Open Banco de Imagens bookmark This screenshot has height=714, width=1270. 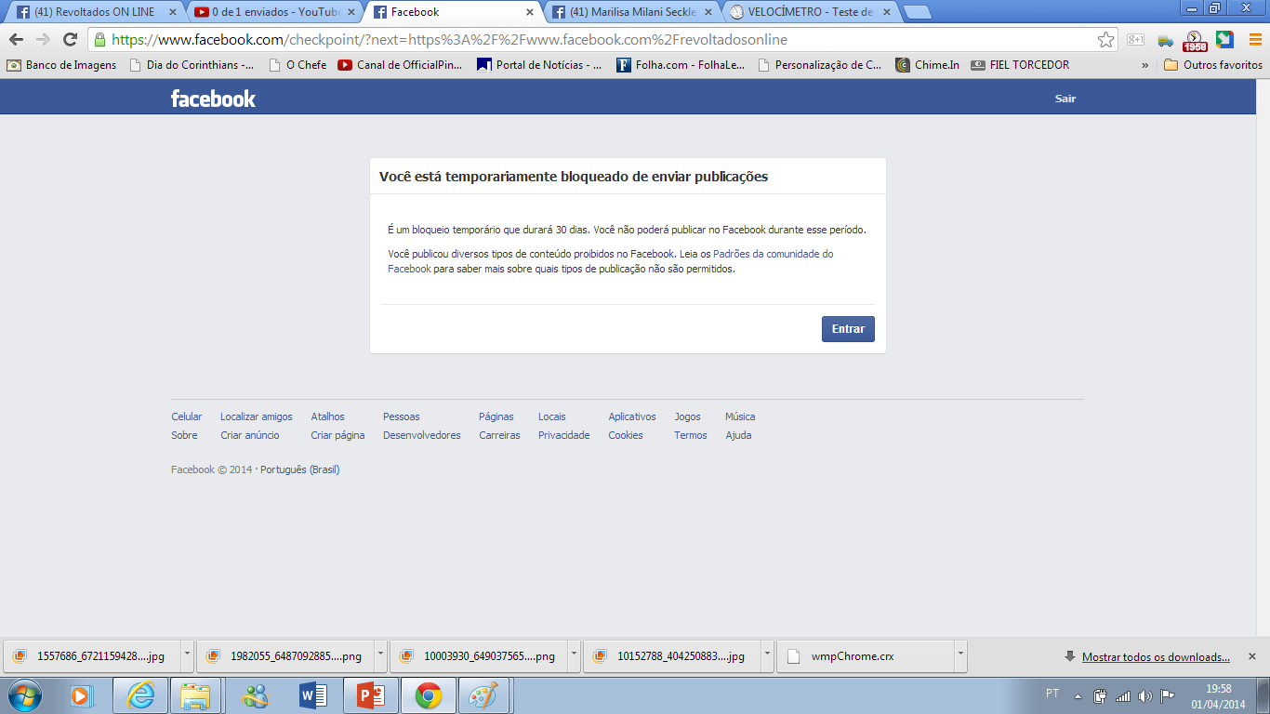62,65
